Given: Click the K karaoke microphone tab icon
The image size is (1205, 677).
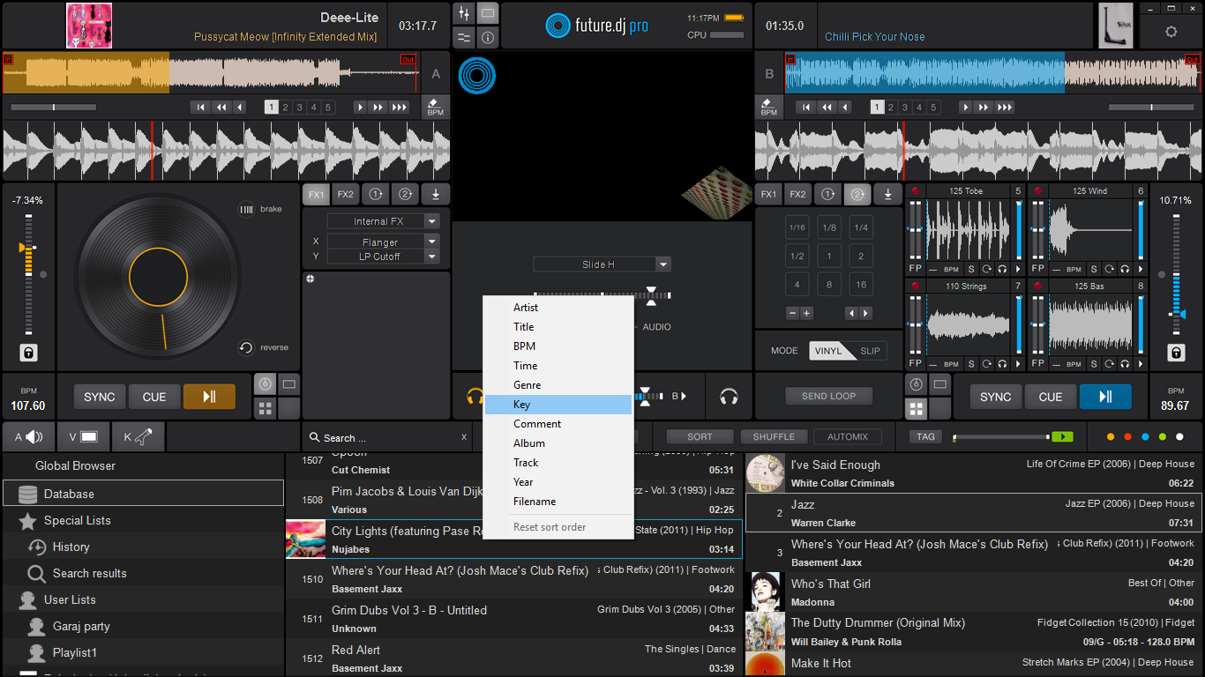Looking at the screenshot, I should 138,436.
